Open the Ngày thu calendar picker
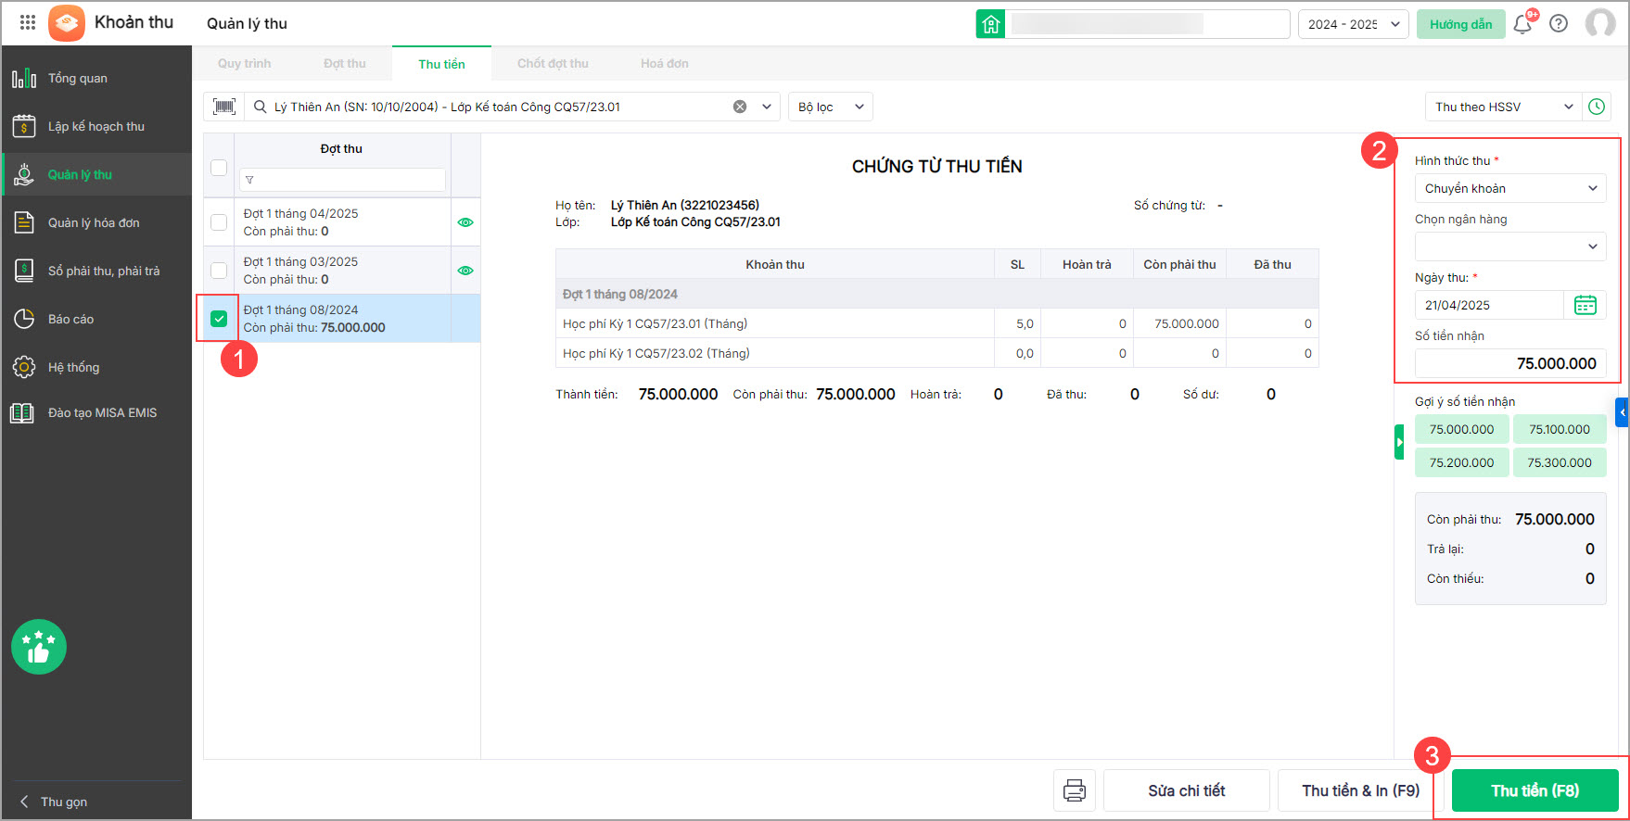1630x821 pixels. [1585, 305]
